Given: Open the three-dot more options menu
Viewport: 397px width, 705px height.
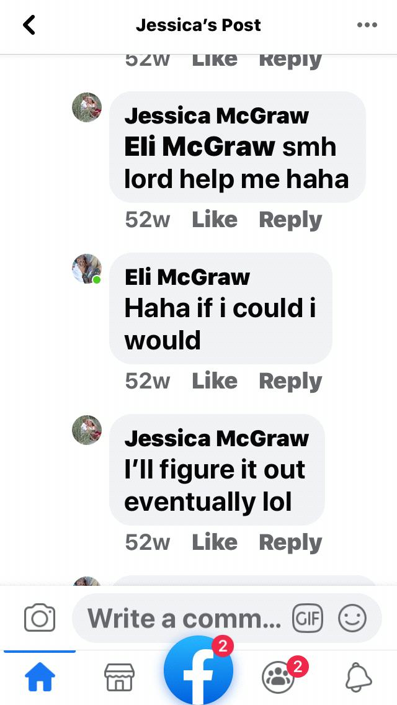Looking at the screenshot, I should pos(367,25).
